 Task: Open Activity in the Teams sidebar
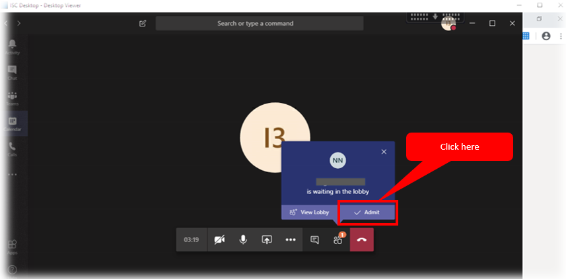(x=13, y=47)
